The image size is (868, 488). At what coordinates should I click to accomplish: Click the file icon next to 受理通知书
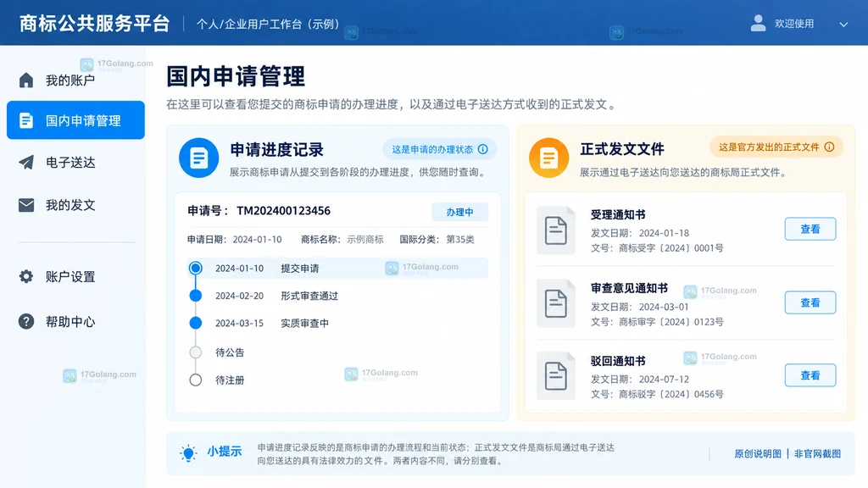(556, 230)
